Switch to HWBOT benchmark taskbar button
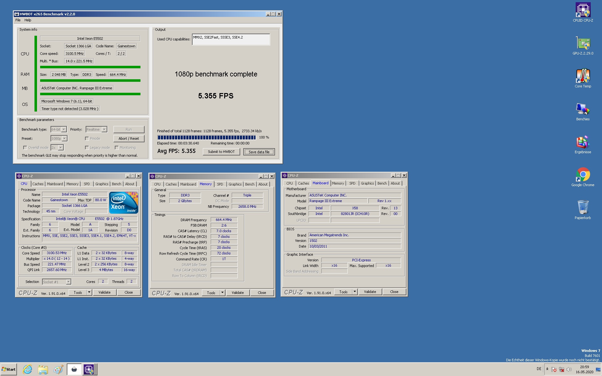Image resolution: width=602 pixels, height=376 pixels. tap(74, 369)
